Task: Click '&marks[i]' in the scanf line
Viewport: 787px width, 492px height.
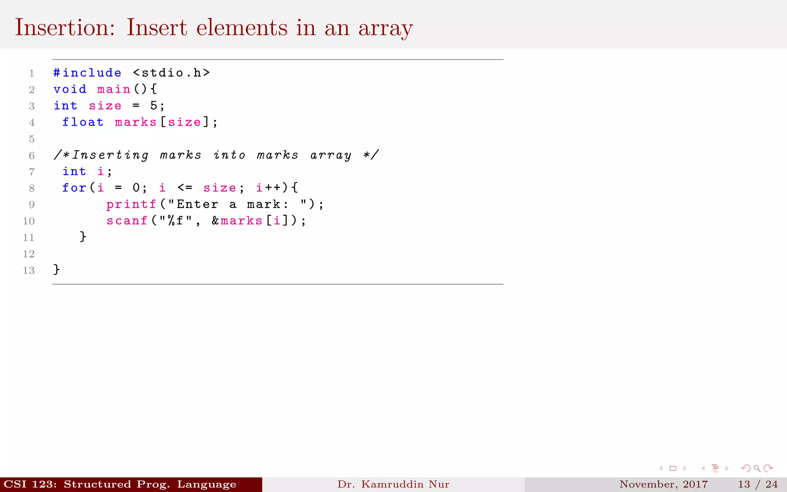Action: (x=250, y=221)
